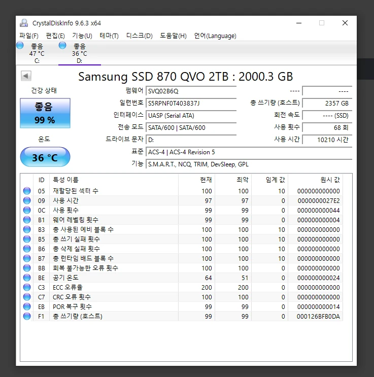Click status icon of ID B7 row

[27, 258]
